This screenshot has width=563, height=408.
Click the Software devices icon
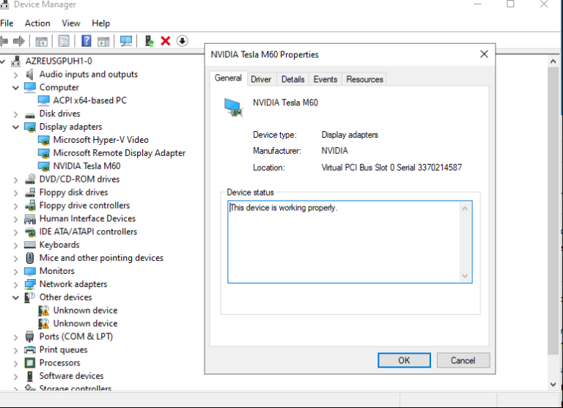click(30, 376)
